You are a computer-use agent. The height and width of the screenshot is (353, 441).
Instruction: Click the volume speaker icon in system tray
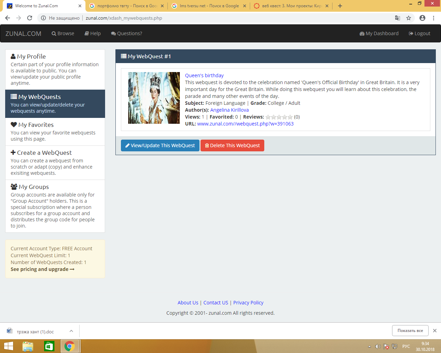click(378, 346)
